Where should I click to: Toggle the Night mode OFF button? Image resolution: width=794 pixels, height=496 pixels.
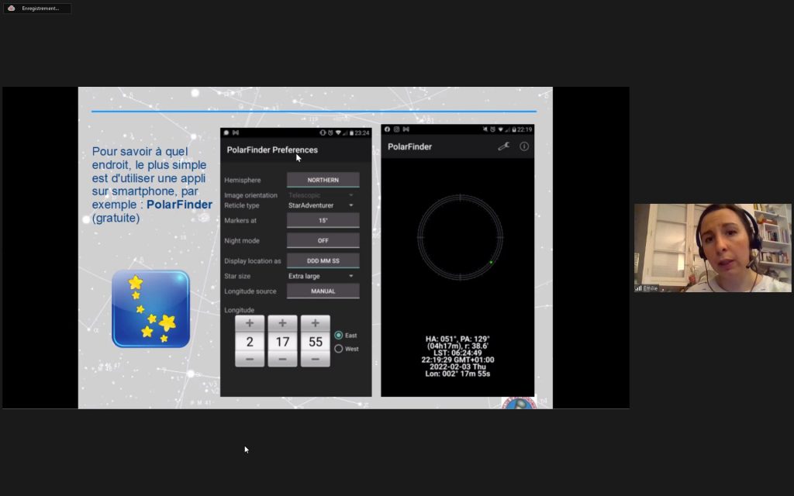323,240
